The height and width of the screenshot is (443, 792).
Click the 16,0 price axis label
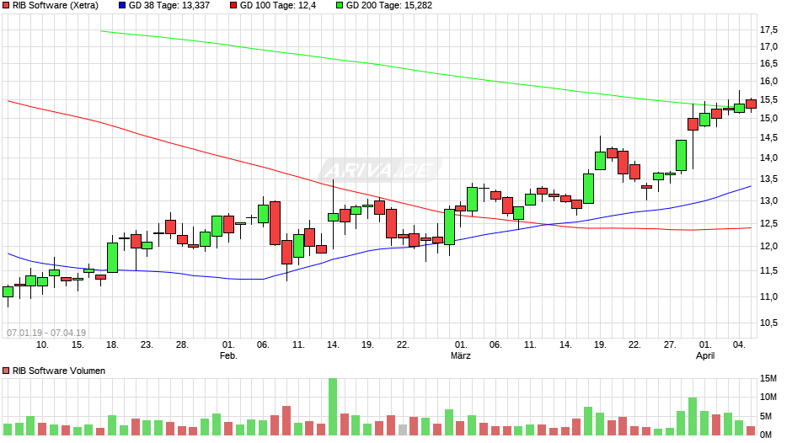tap(768, 82)
